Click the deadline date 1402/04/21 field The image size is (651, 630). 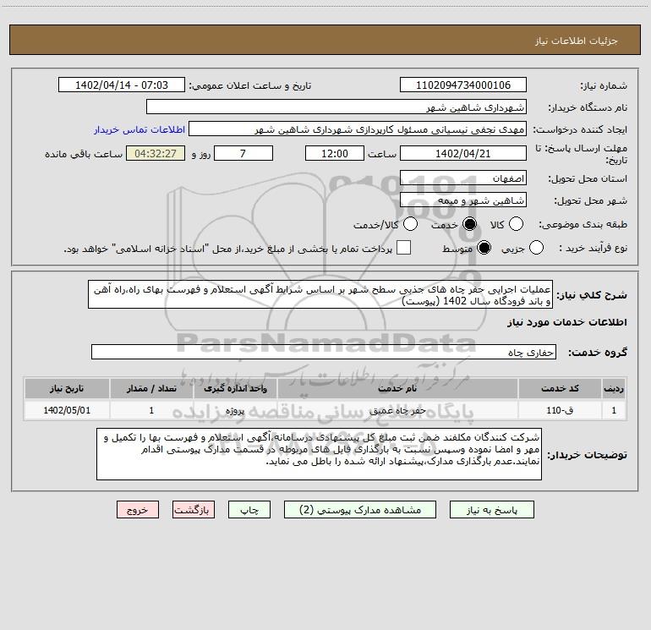463,153
